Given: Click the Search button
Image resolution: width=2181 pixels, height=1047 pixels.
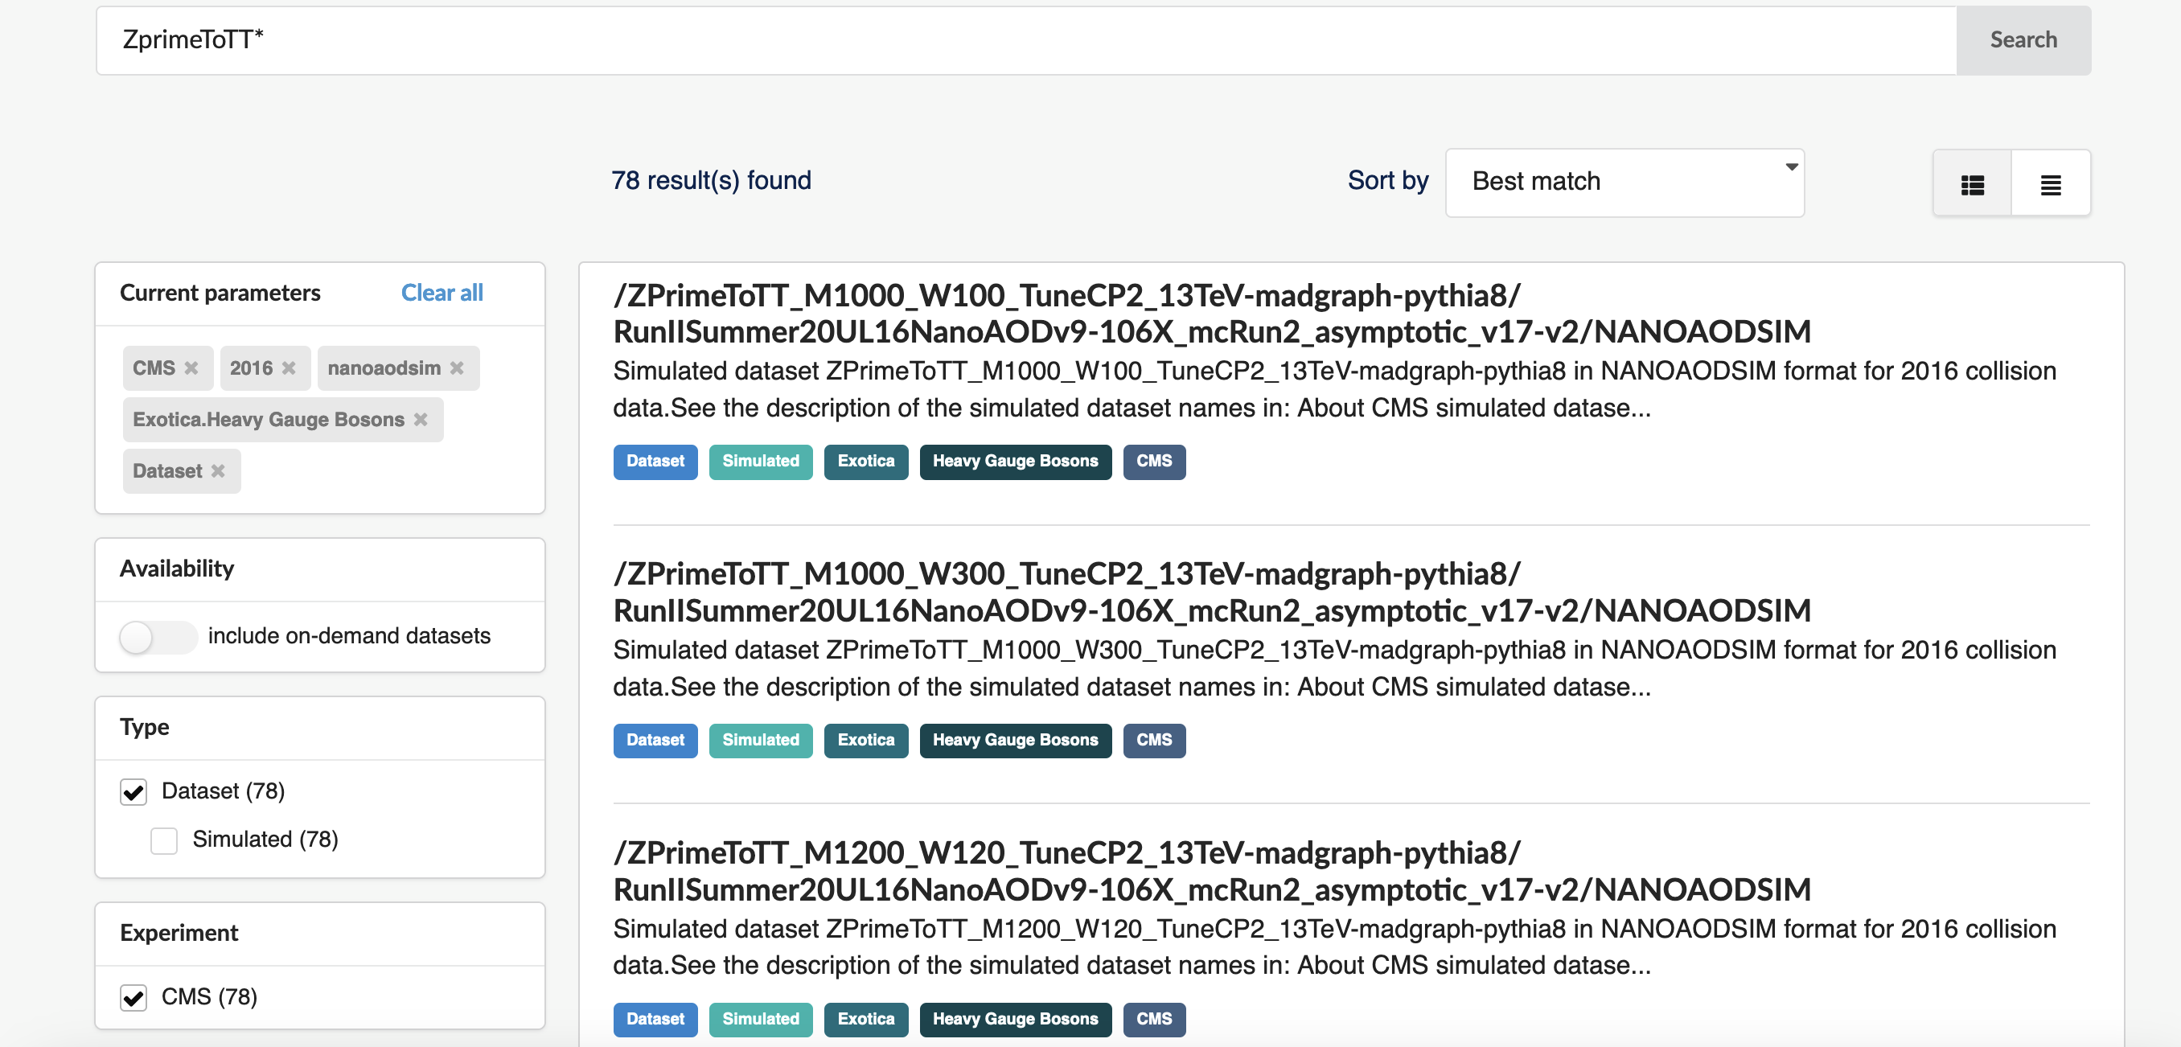Looking at the screenshot, I should pyautogui.click(x=2023, y=39).
